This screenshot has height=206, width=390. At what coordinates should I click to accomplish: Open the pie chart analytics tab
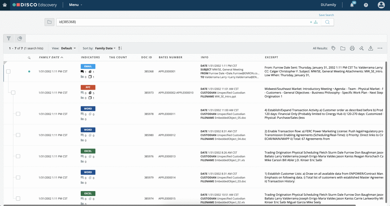point(20,38)
